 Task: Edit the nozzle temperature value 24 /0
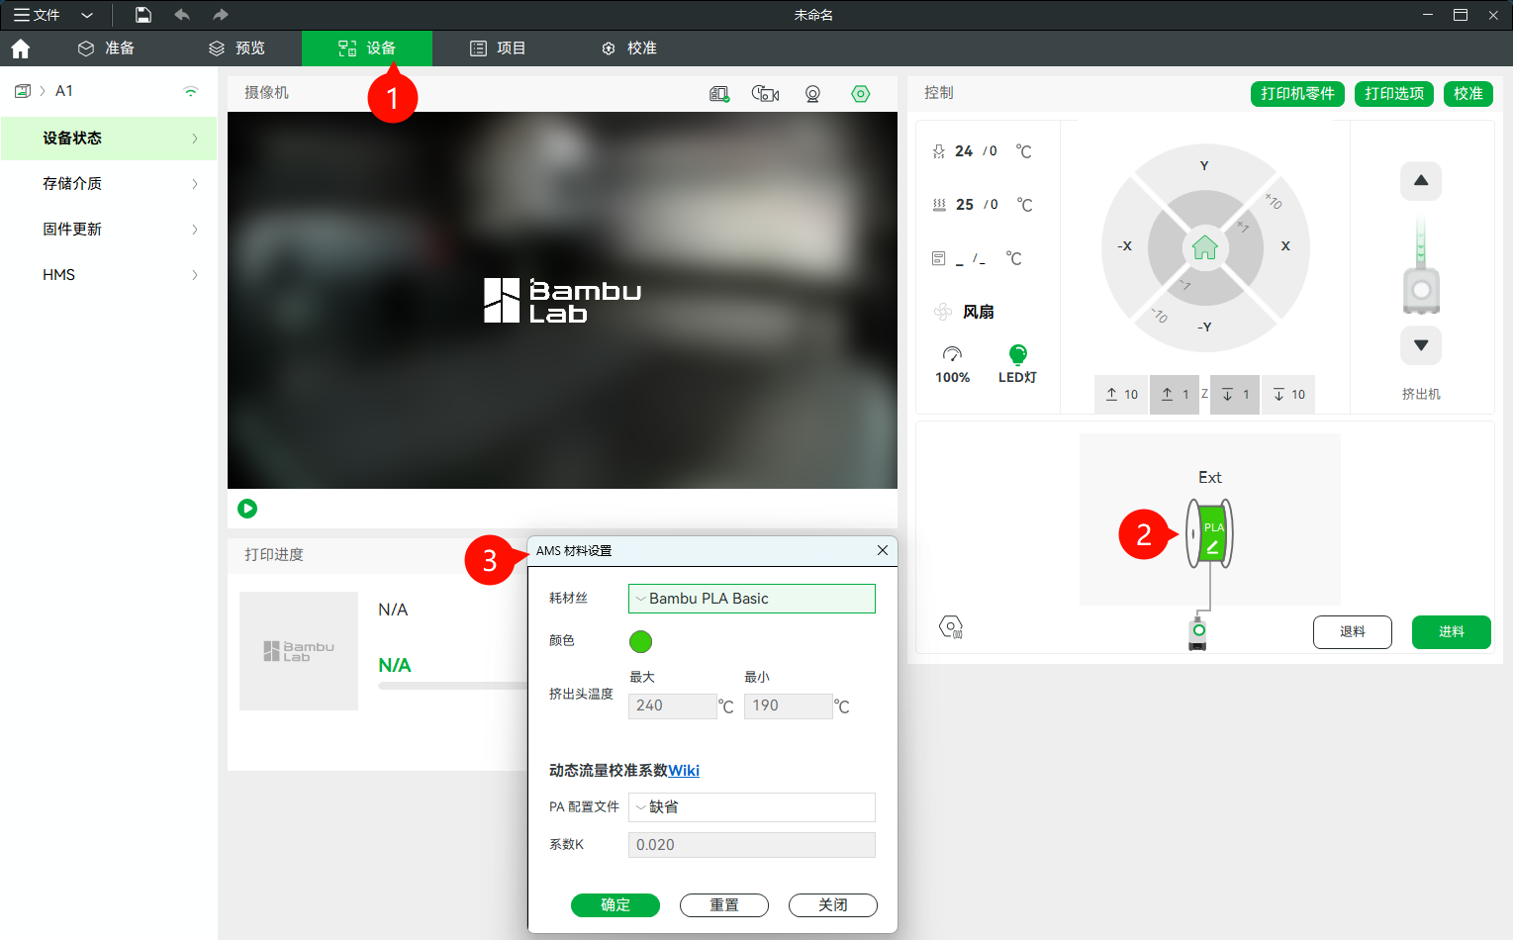click(x=977, y=151)
